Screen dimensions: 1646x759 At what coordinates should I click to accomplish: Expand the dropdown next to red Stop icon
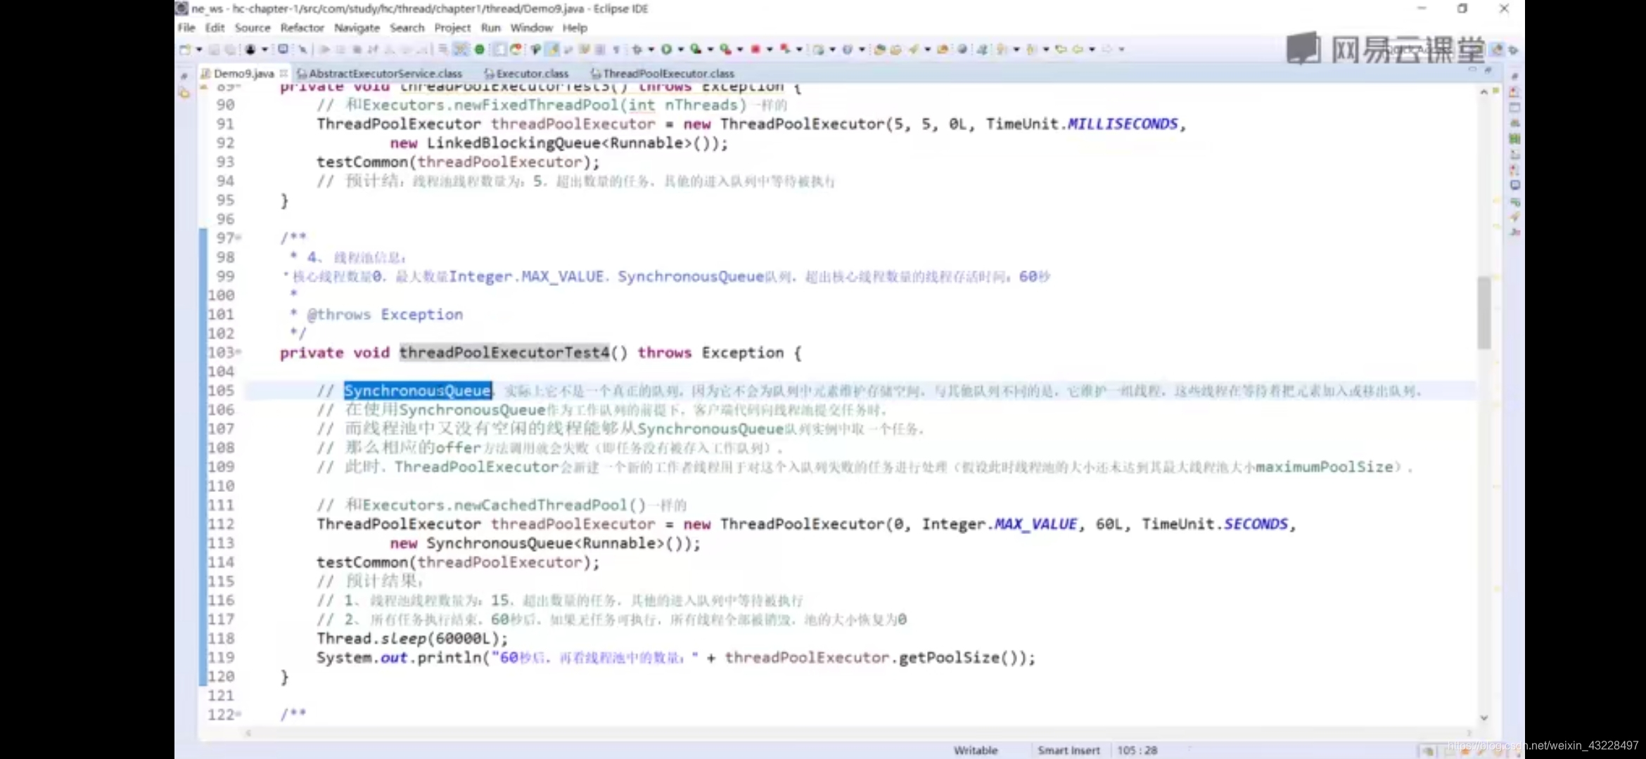(770, 49)
